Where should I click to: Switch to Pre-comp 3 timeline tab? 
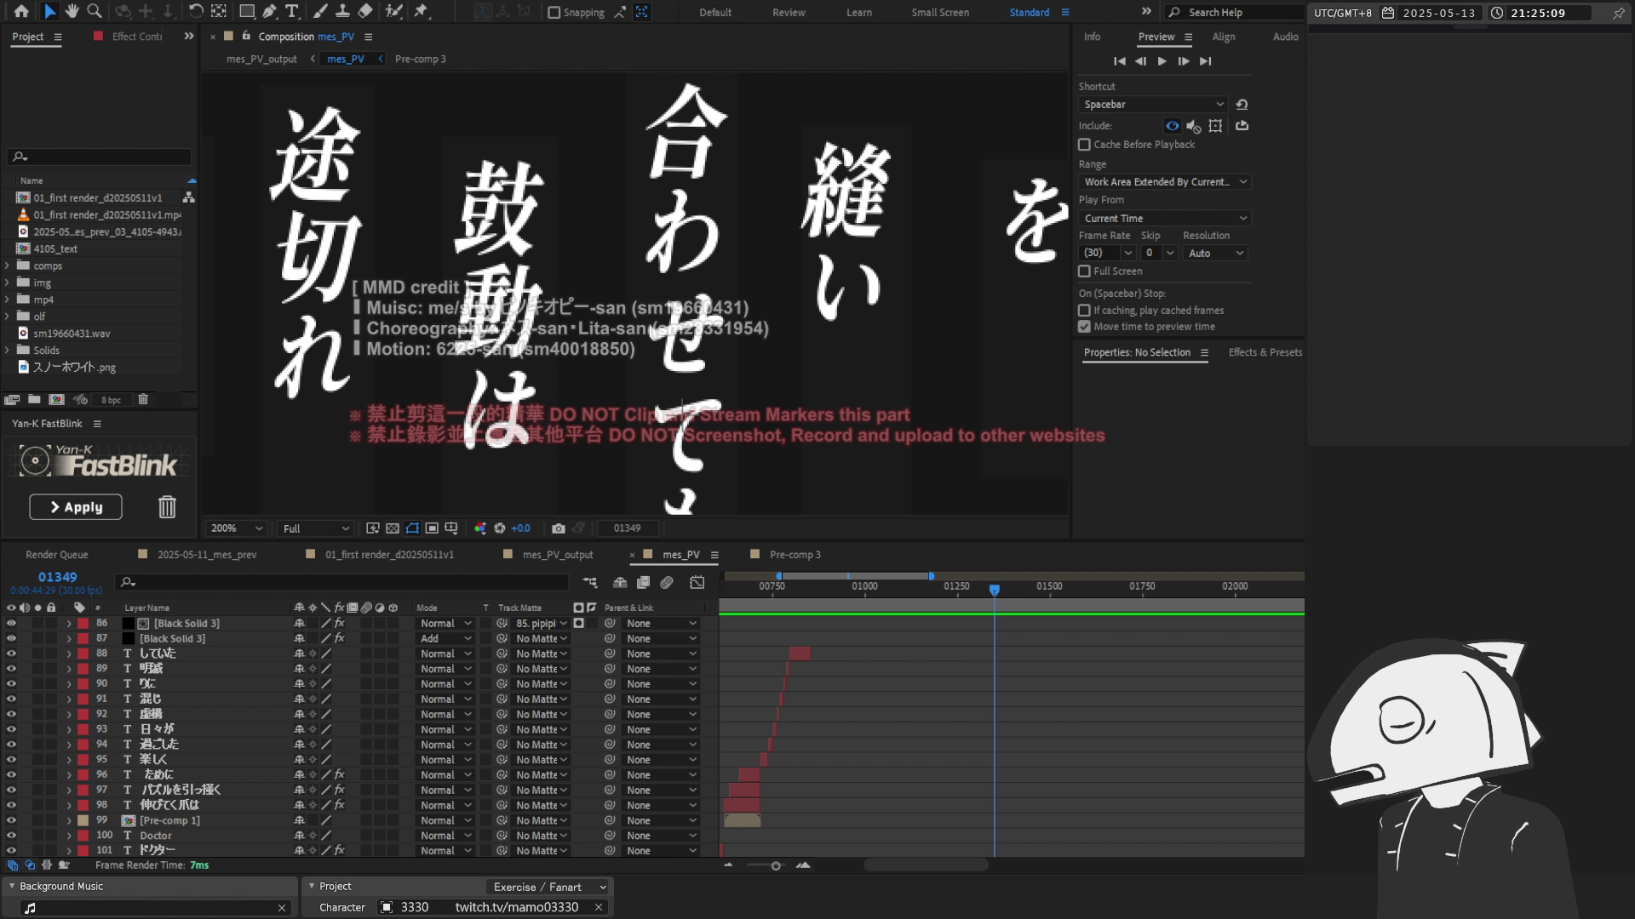[795, 555]
